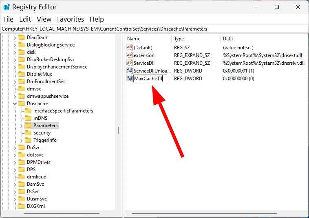Select the DsmSvc key label
309x218 pixels.
35,184
